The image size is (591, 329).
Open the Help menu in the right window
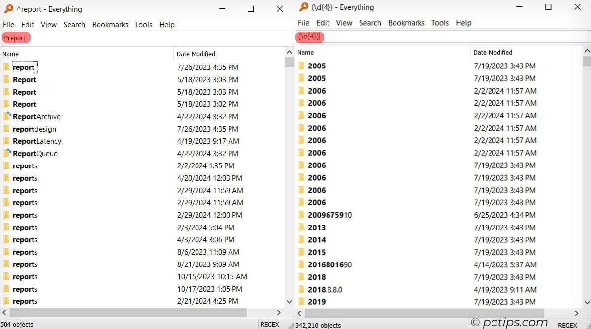[463, 23]
